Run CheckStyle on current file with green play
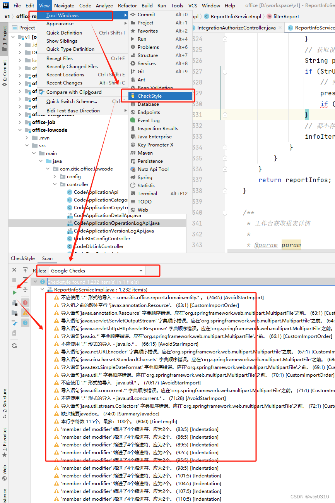 click(x=14, y=292)
